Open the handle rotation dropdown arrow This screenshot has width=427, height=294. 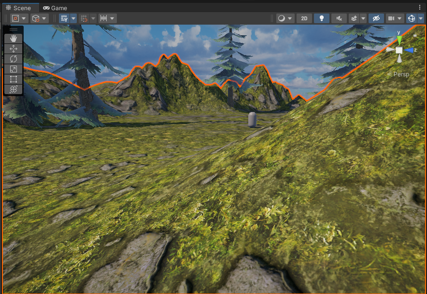click(44, 18)
